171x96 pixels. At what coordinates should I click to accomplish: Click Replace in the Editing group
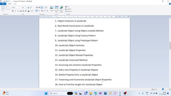[68, 9]
